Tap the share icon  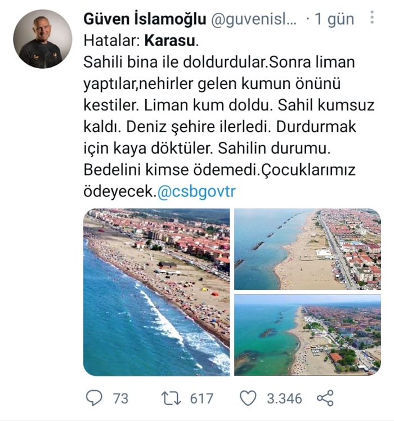(325, 398)
